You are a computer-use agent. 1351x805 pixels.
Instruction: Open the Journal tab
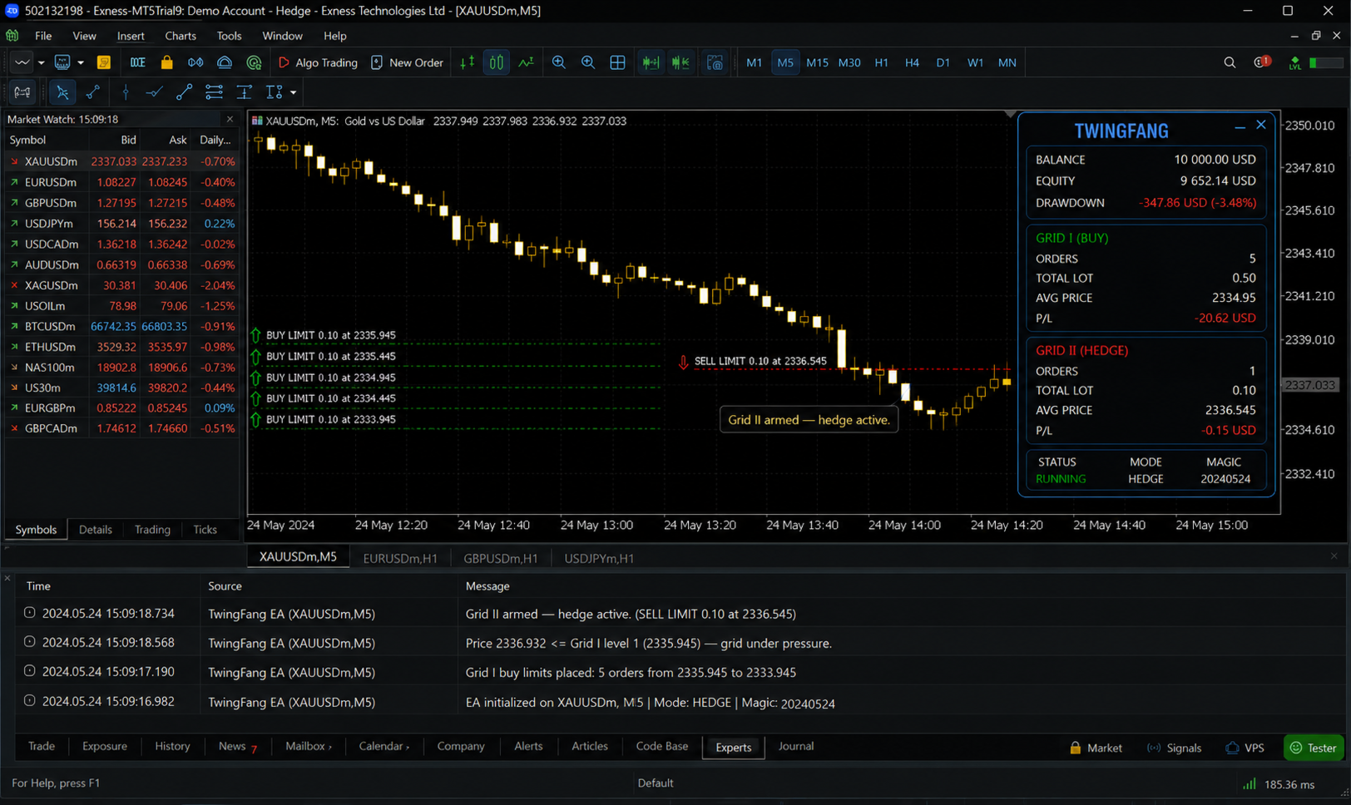pyautogui.click(x=796, y=747)
